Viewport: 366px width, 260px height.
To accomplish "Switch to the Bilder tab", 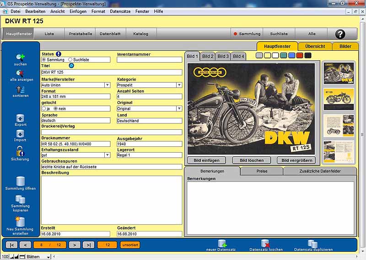I will coord(345,47).
